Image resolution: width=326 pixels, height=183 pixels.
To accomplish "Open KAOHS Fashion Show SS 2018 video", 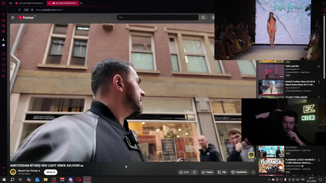I will pos(300,83).
